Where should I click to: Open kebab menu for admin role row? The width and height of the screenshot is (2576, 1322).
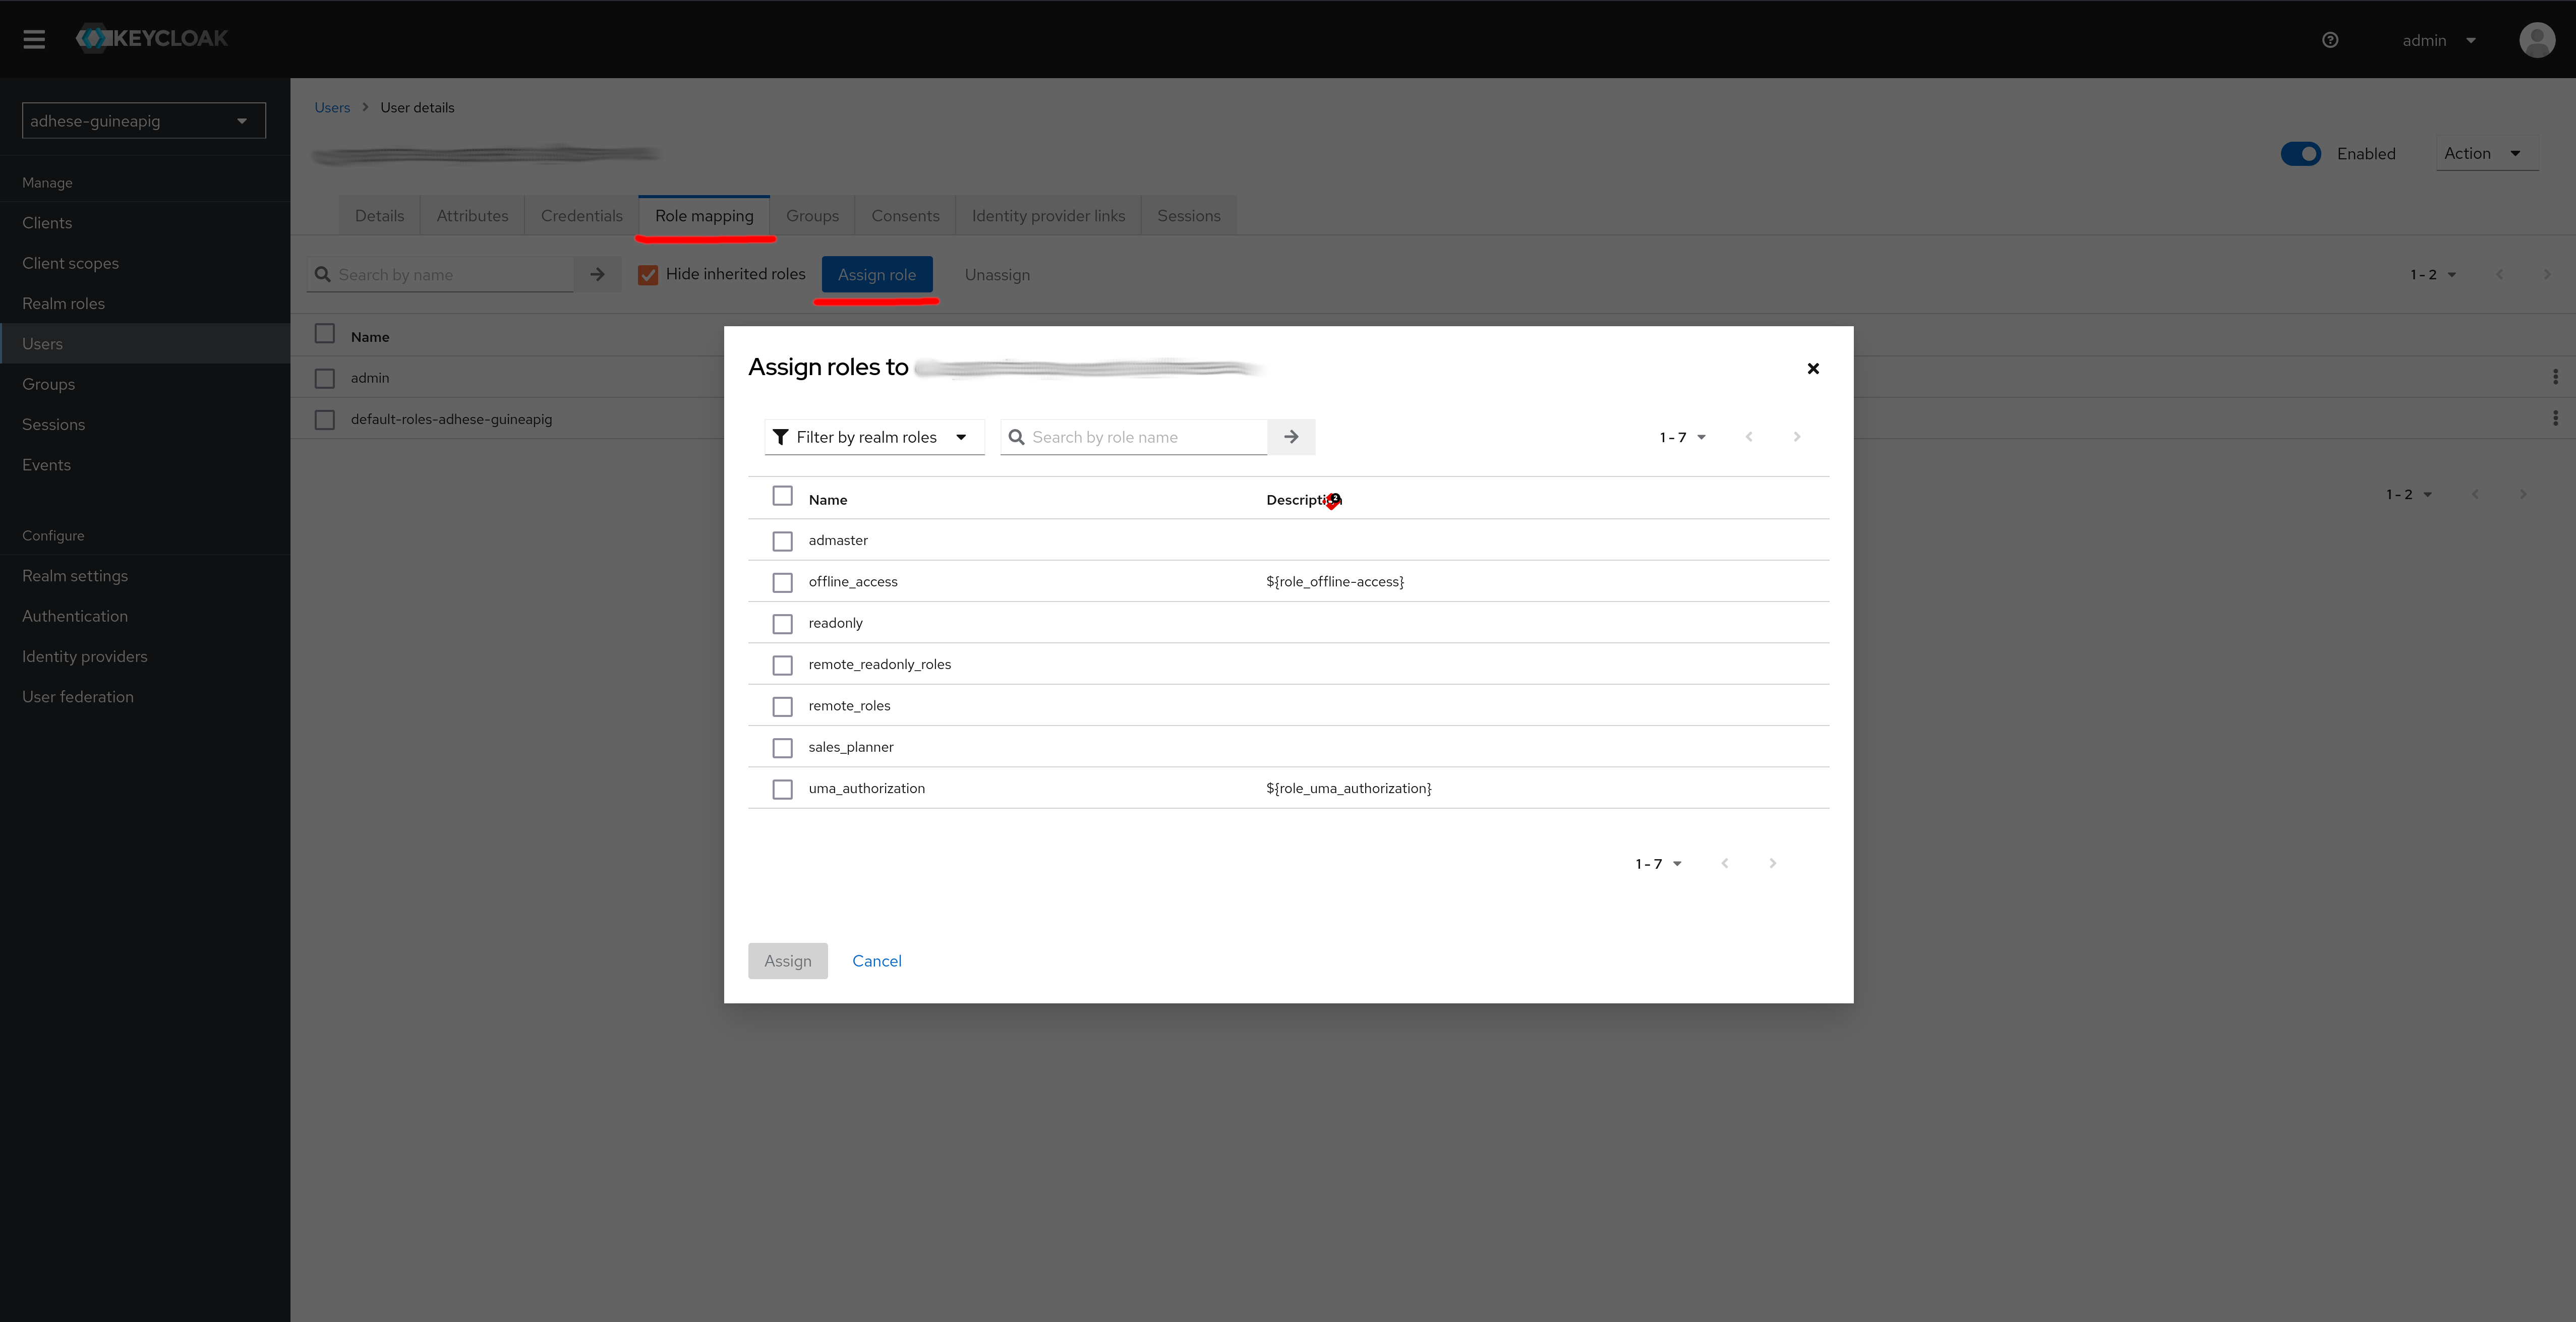(2555, 377)
